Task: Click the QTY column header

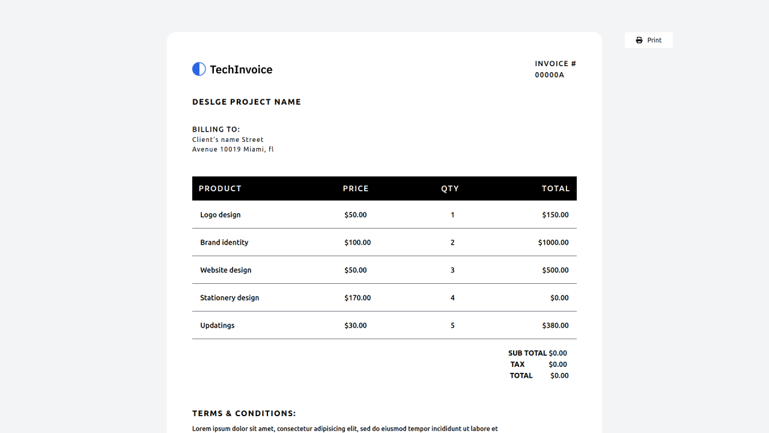Action: 450,188
